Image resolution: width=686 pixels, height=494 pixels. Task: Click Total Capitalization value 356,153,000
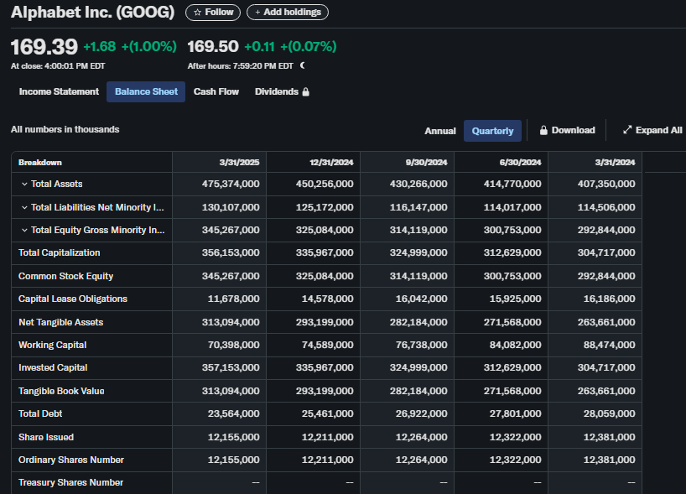click(x=231, y=253)
